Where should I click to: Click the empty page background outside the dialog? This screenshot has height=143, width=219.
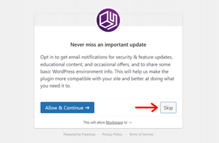(x=17, y=70)
